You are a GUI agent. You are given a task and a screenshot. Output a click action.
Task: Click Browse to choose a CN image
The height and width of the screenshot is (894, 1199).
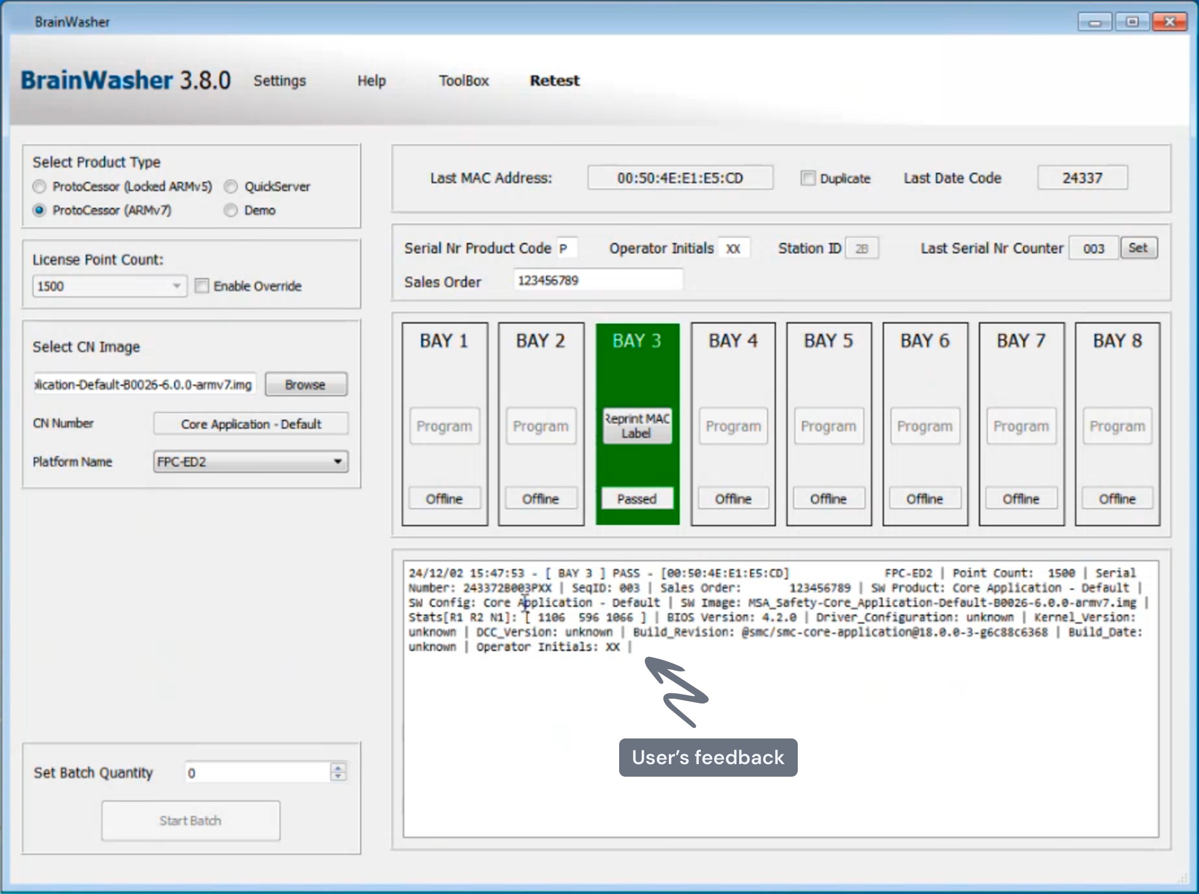[x=305, y=384]
